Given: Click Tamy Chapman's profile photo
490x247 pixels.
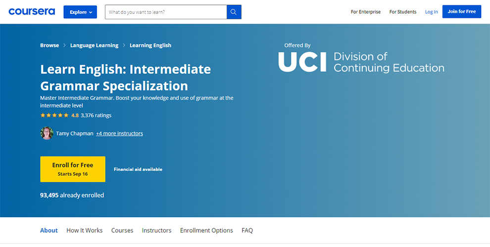Looking at the screenshot, I should click(x=47, y=133).
